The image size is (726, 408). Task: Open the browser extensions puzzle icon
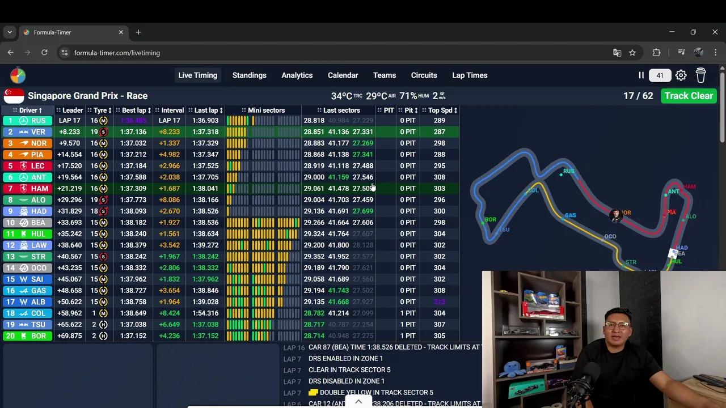click(x=656, y=53)
